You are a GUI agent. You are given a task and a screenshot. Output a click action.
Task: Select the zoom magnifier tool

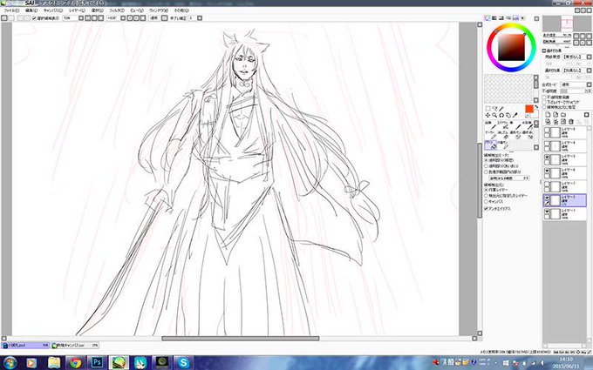494,115
